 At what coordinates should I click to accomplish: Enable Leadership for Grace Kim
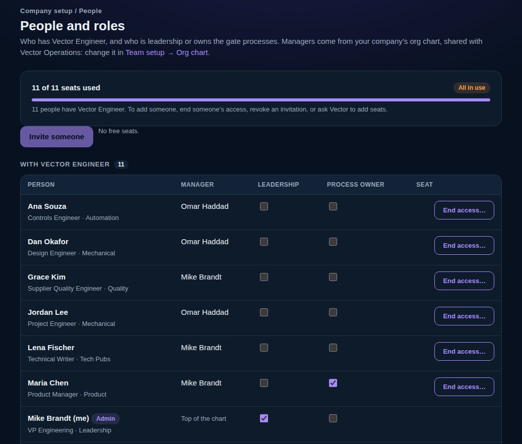(264, 277)
